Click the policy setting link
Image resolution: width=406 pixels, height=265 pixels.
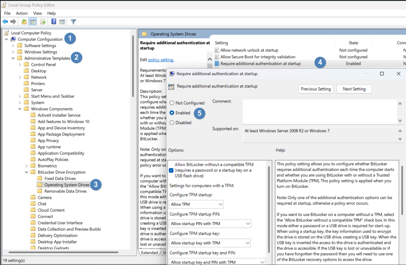click(161, 60)
